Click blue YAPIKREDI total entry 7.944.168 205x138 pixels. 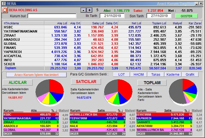pos(164,118)
